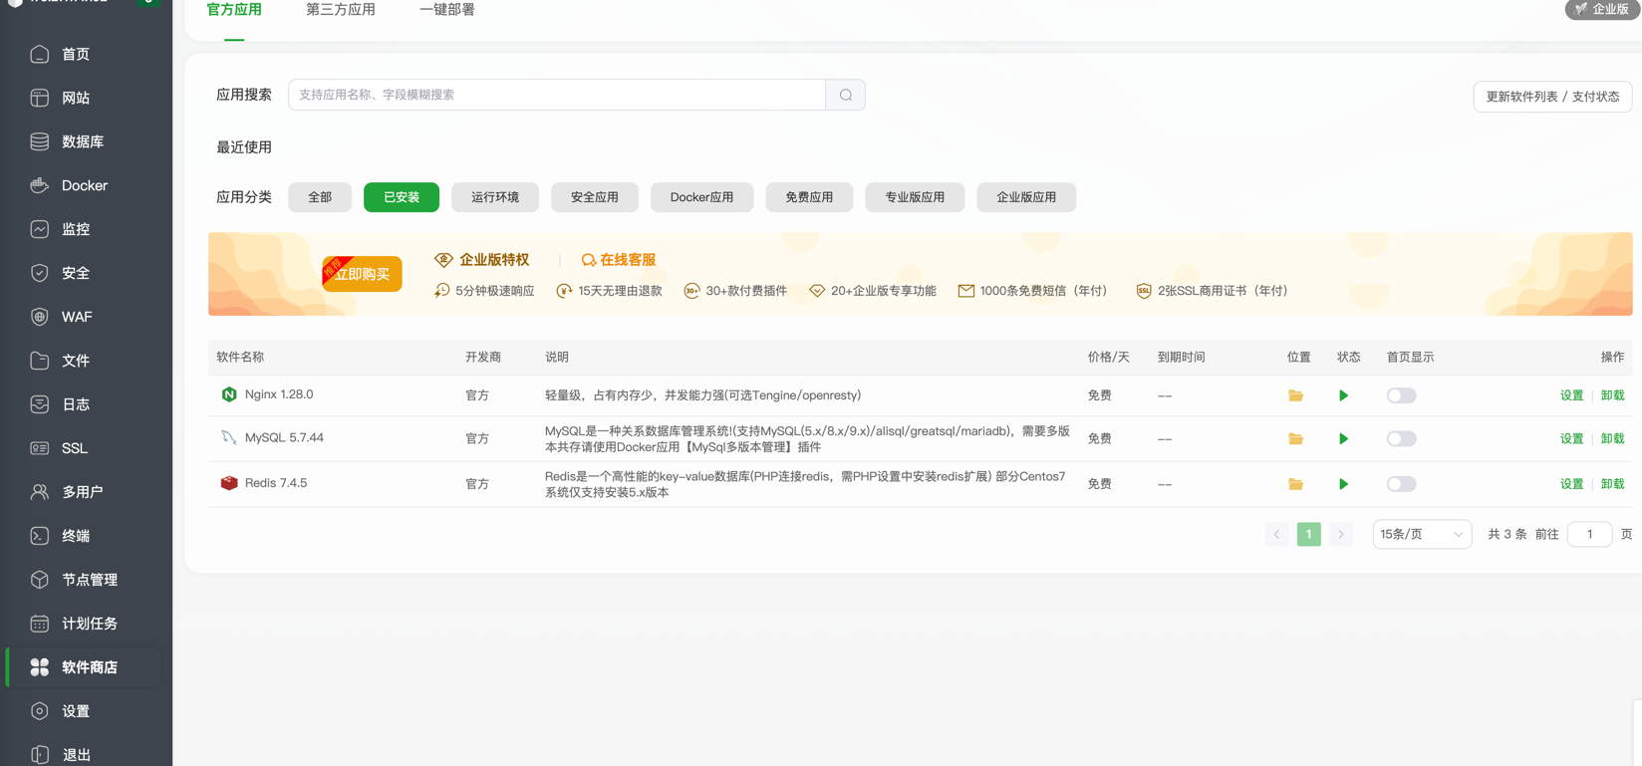The image size is (1642, 766).
Task: Open the 15条/页 page size dropdown
Action: pos(1422,534)
